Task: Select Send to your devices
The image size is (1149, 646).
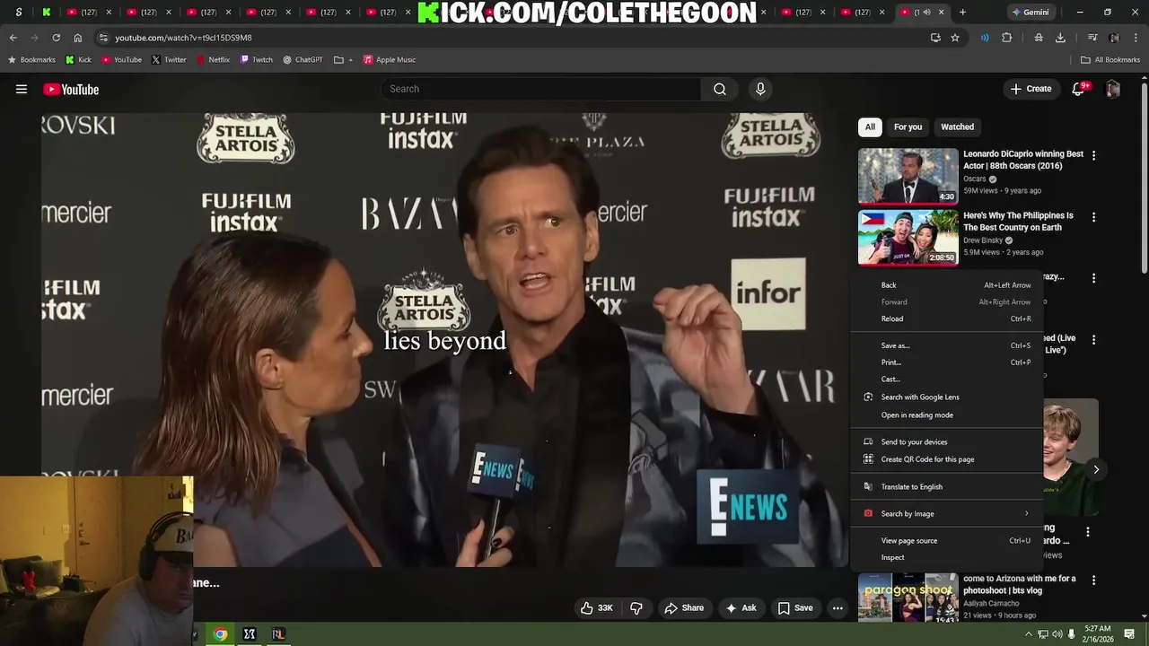Action: click(x=947, y=442)
